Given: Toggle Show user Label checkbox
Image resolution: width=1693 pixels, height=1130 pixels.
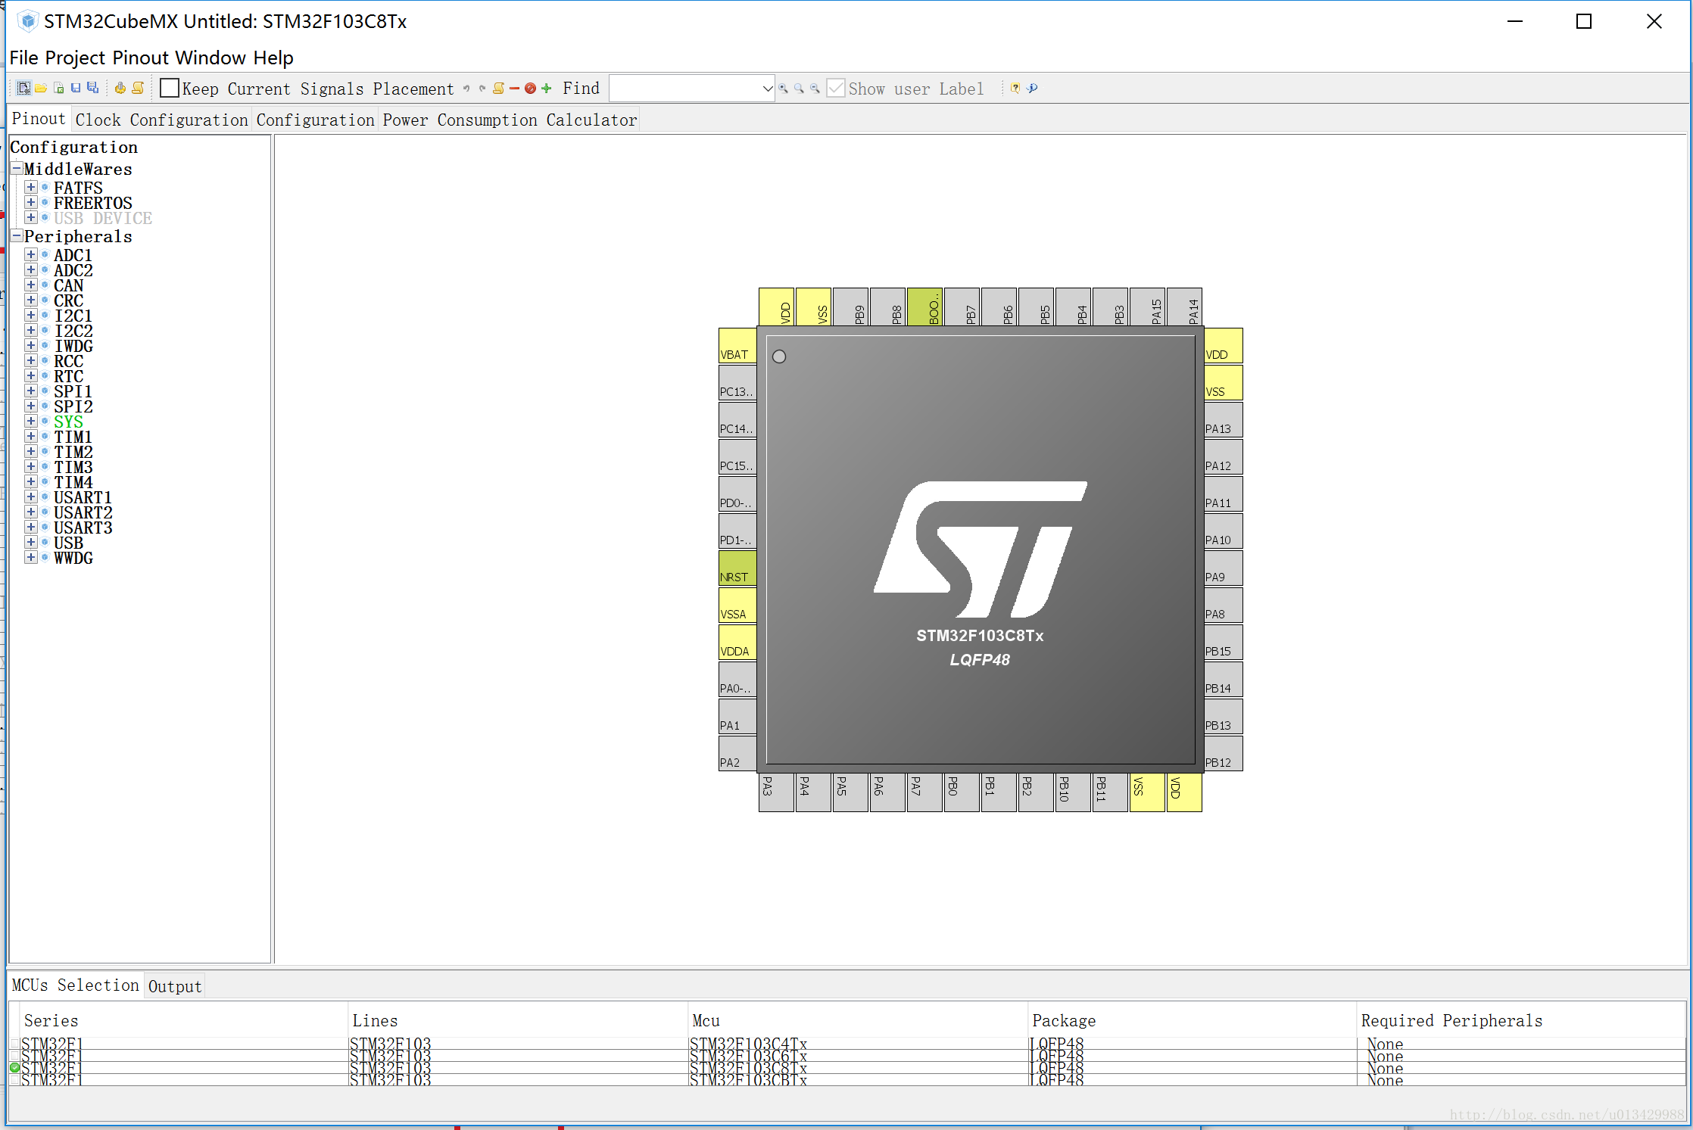Looking at the screenshot, I should [x=836, y=89].
